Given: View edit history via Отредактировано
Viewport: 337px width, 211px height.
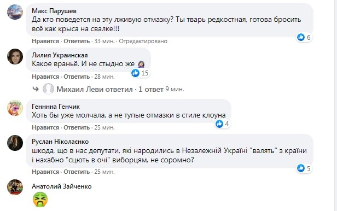Looking at the screenshot, I should coord(143,41).
